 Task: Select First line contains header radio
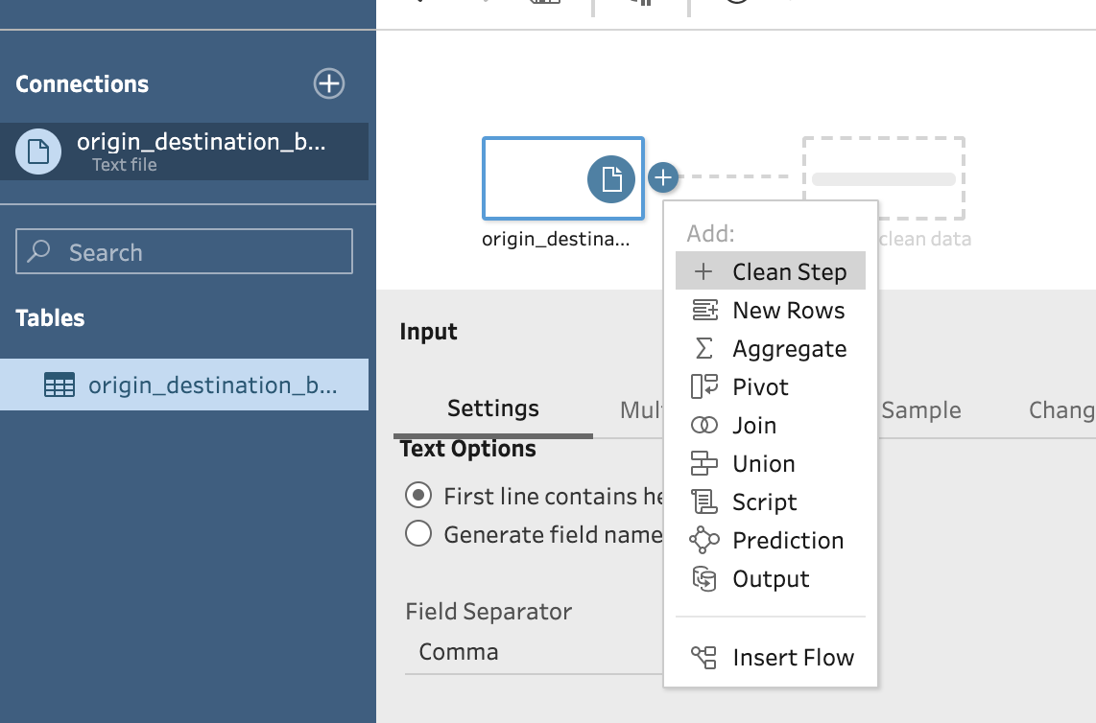tap(418, 496)
